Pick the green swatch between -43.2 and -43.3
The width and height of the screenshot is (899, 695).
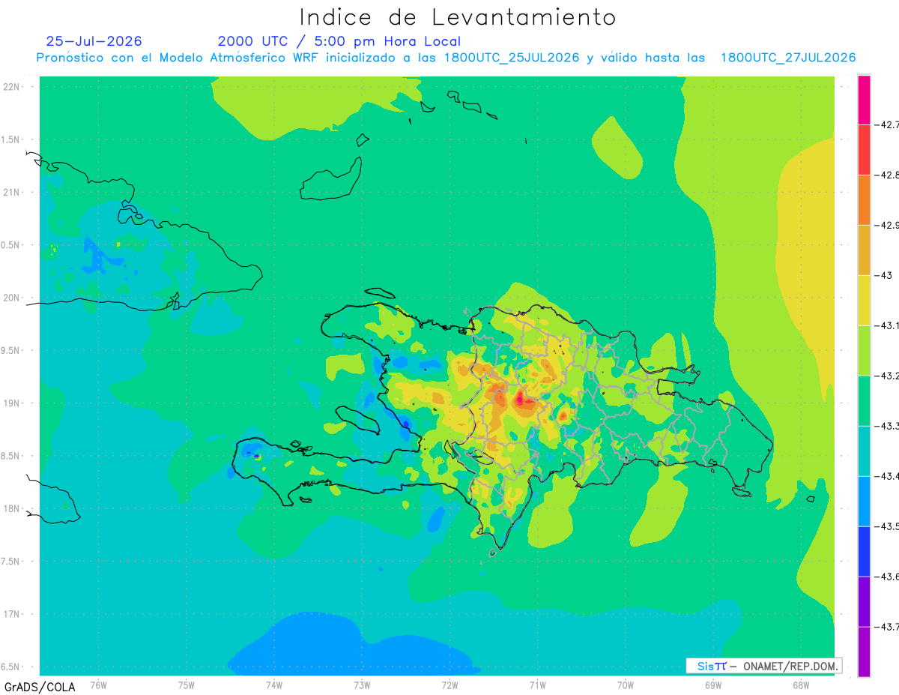pos(864,400)
